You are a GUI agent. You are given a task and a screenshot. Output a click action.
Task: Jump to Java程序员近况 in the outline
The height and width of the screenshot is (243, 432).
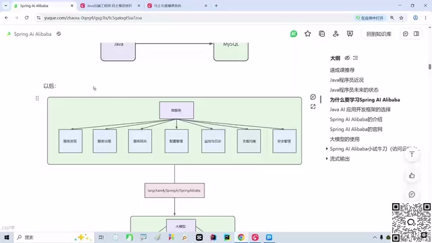point(346,80)
